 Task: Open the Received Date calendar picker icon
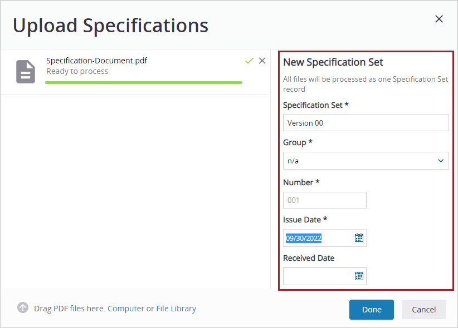(x=360, y=276)
